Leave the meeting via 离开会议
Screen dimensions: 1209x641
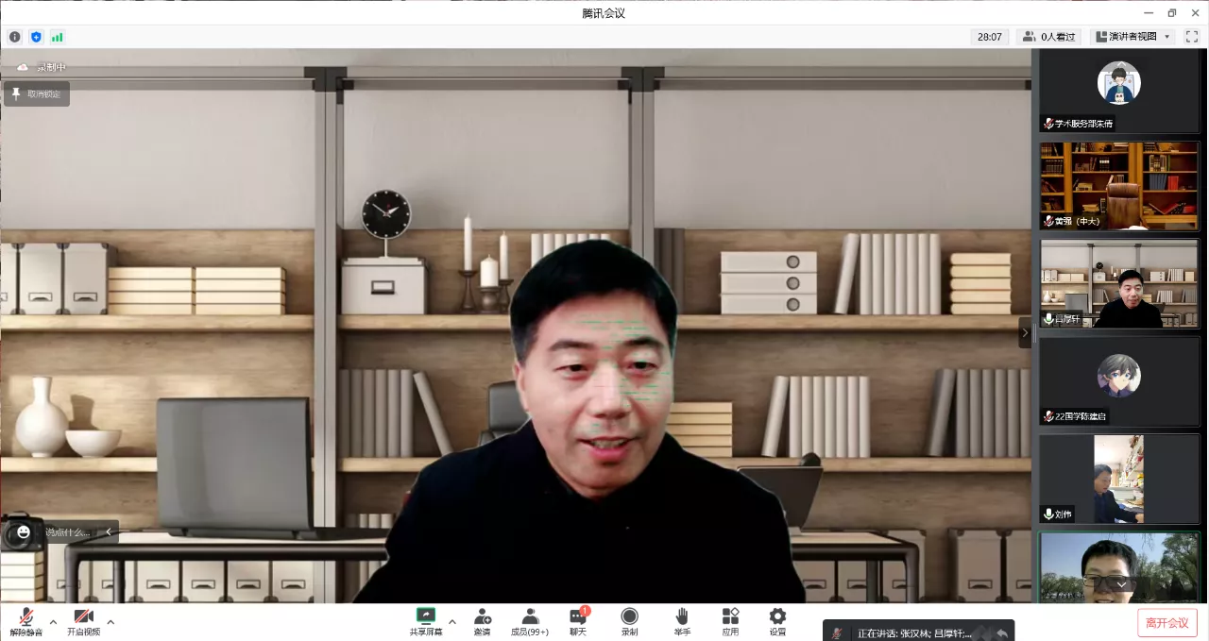(1166, 623)
